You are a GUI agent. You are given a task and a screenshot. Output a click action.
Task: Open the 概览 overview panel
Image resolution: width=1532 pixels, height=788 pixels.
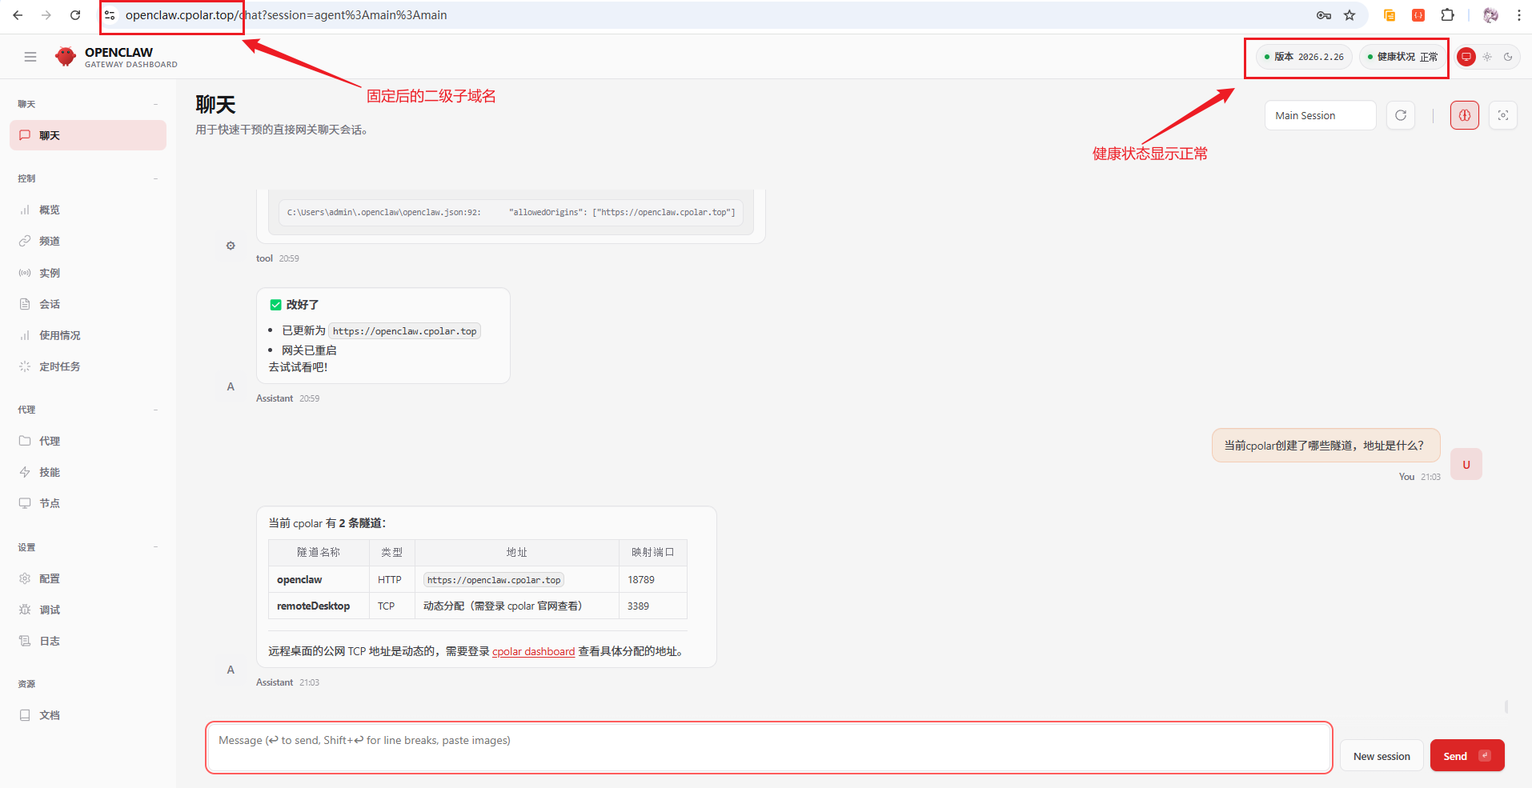(x=50, y=210)
